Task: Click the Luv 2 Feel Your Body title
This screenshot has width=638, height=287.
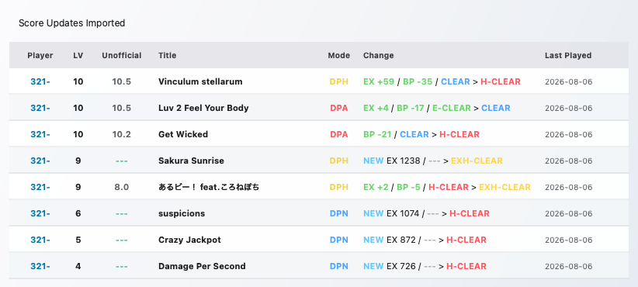Action: point(203,108)
